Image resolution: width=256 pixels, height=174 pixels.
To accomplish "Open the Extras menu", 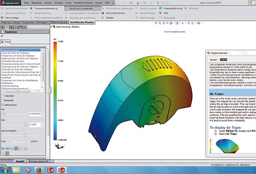I will 69,3.
